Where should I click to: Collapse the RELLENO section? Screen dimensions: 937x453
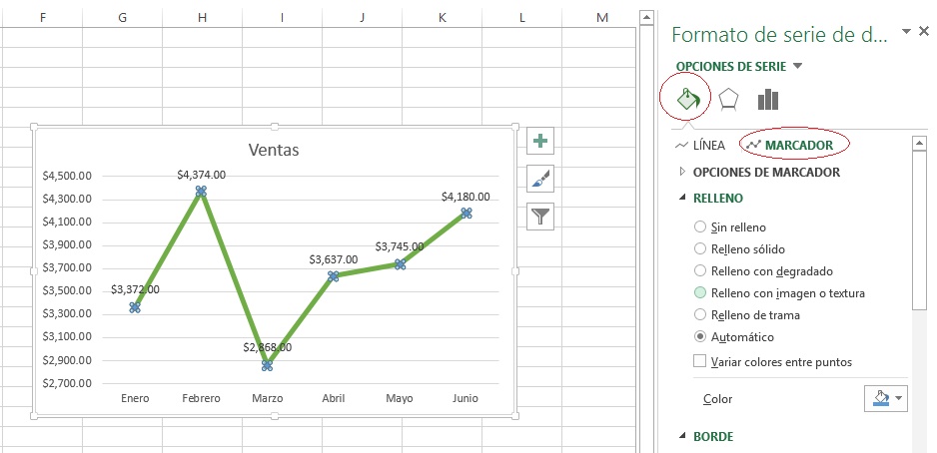point(684,199)
